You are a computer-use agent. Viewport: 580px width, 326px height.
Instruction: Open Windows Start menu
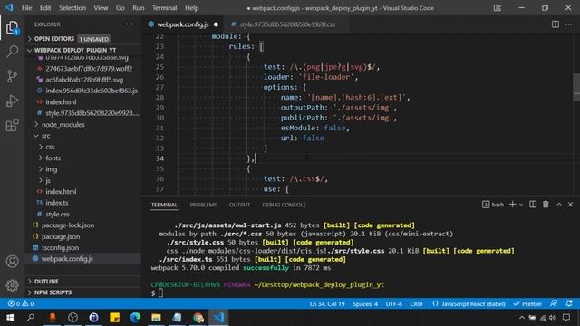(x=10, y=318)
